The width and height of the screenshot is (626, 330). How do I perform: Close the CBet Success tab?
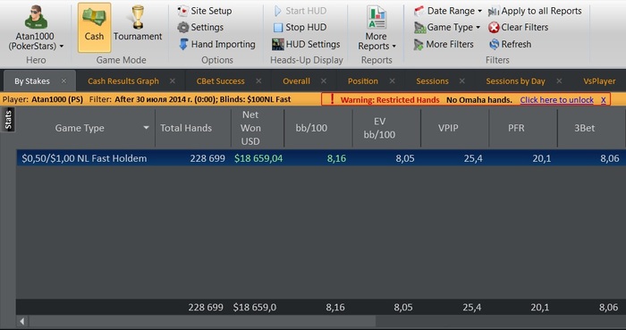coord(258,81)
